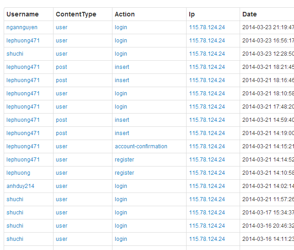
Task: Click lephuong471 username in the account-confirmation row
Action: (23, 146)
